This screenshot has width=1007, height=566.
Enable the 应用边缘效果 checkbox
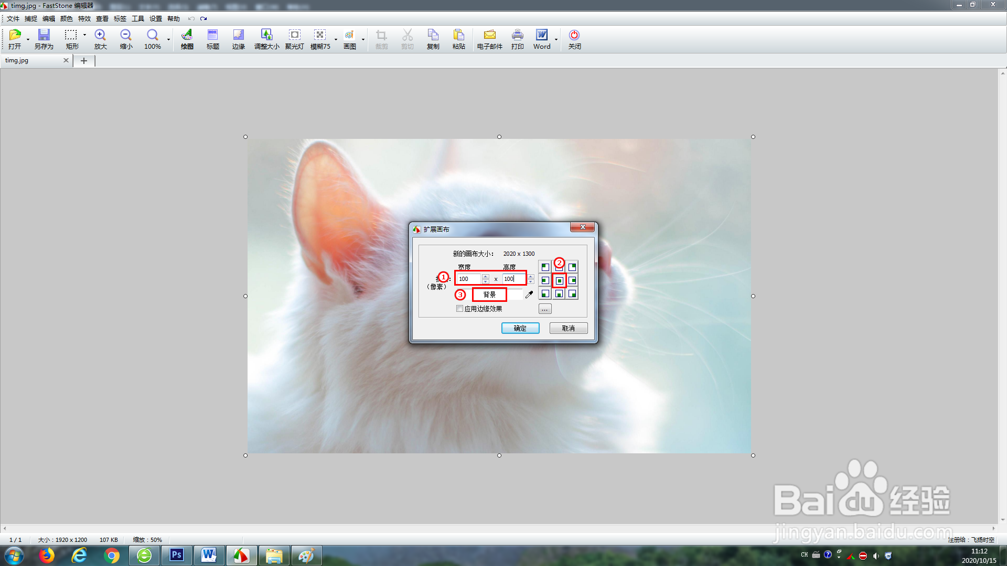pyautogui.click(x=460, y=309)
